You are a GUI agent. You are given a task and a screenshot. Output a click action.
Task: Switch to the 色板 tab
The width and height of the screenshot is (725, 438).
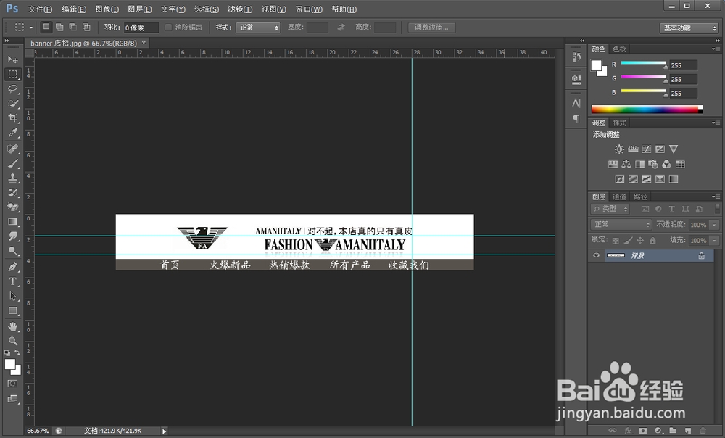coord(619,49)
